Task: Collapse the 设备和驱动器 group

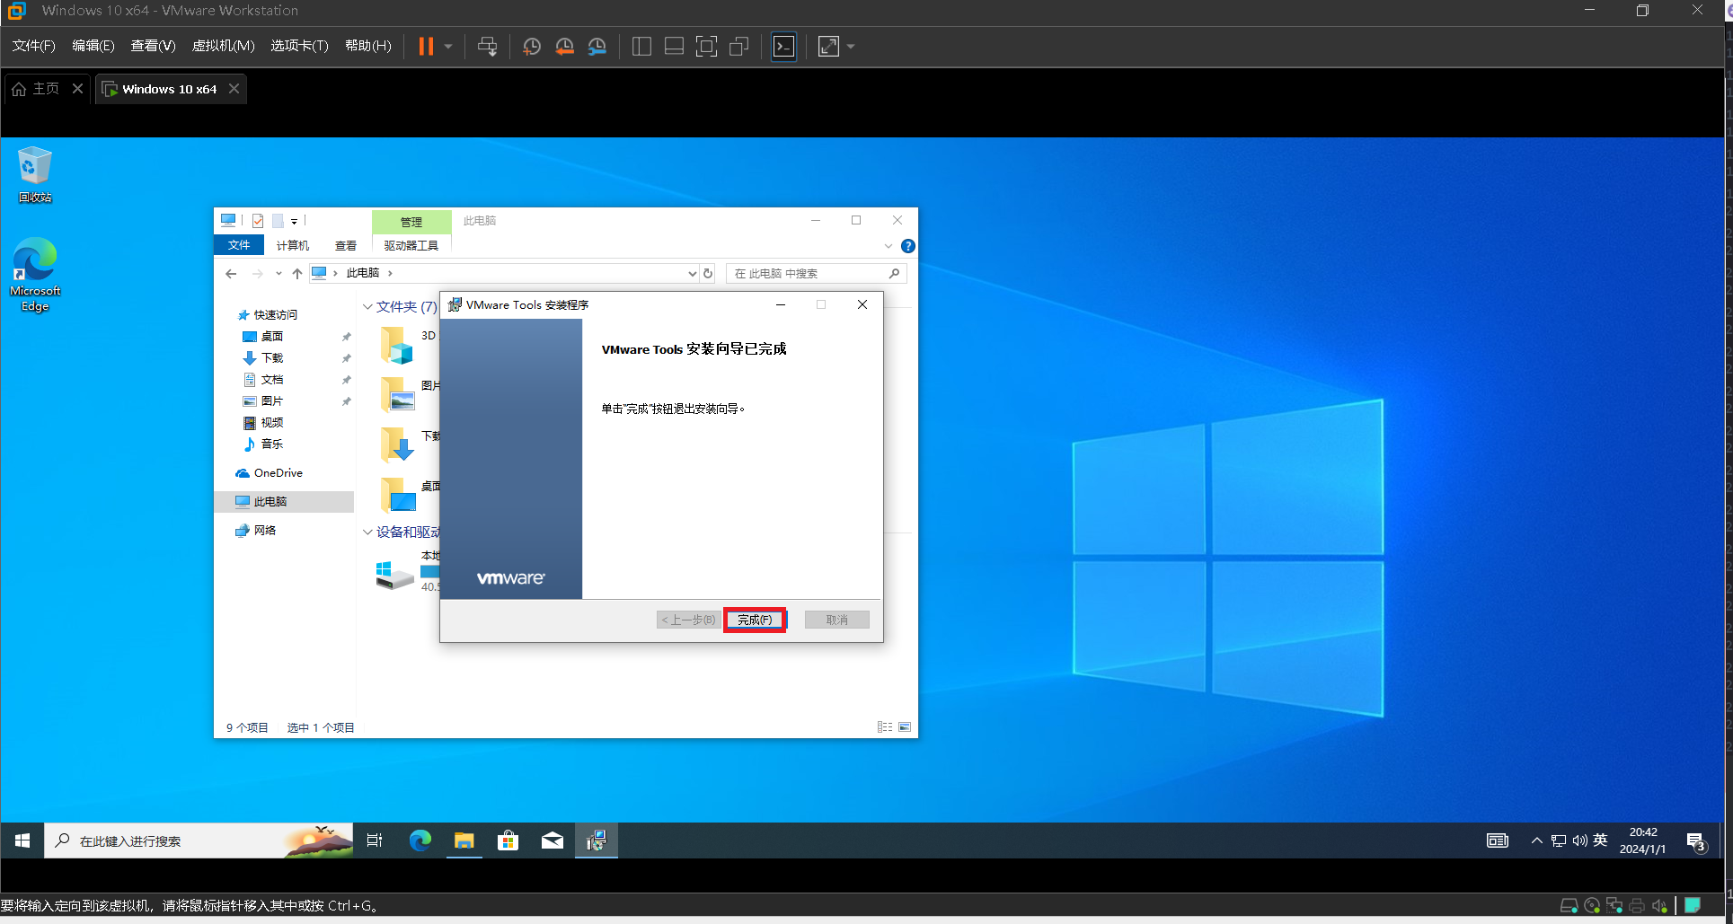Action: [x=367, y=532]
